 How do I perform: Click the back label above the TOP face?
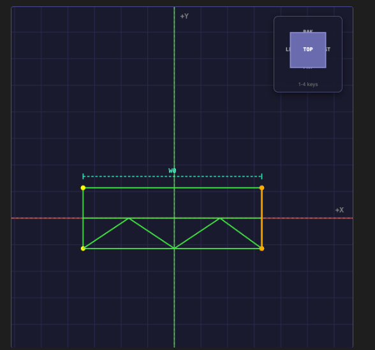pos(308,31)
